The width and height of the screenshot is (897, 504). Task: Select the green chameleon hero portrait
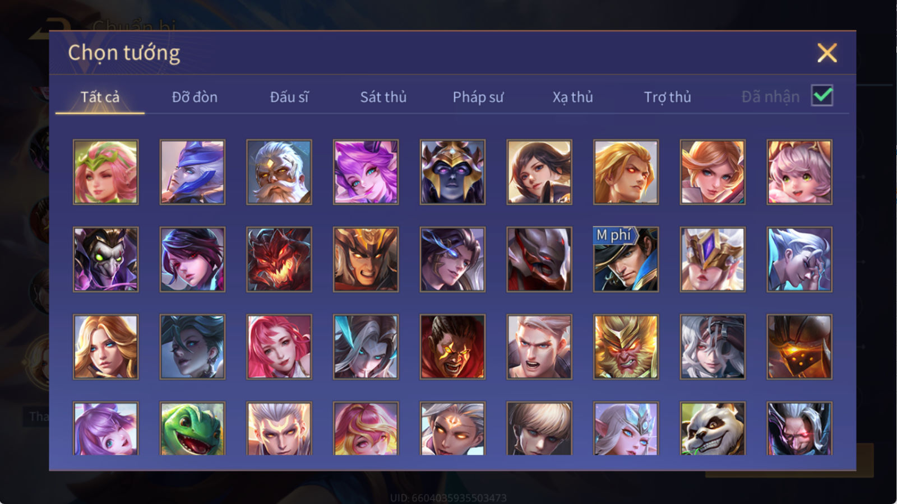[x=192, y=428]
